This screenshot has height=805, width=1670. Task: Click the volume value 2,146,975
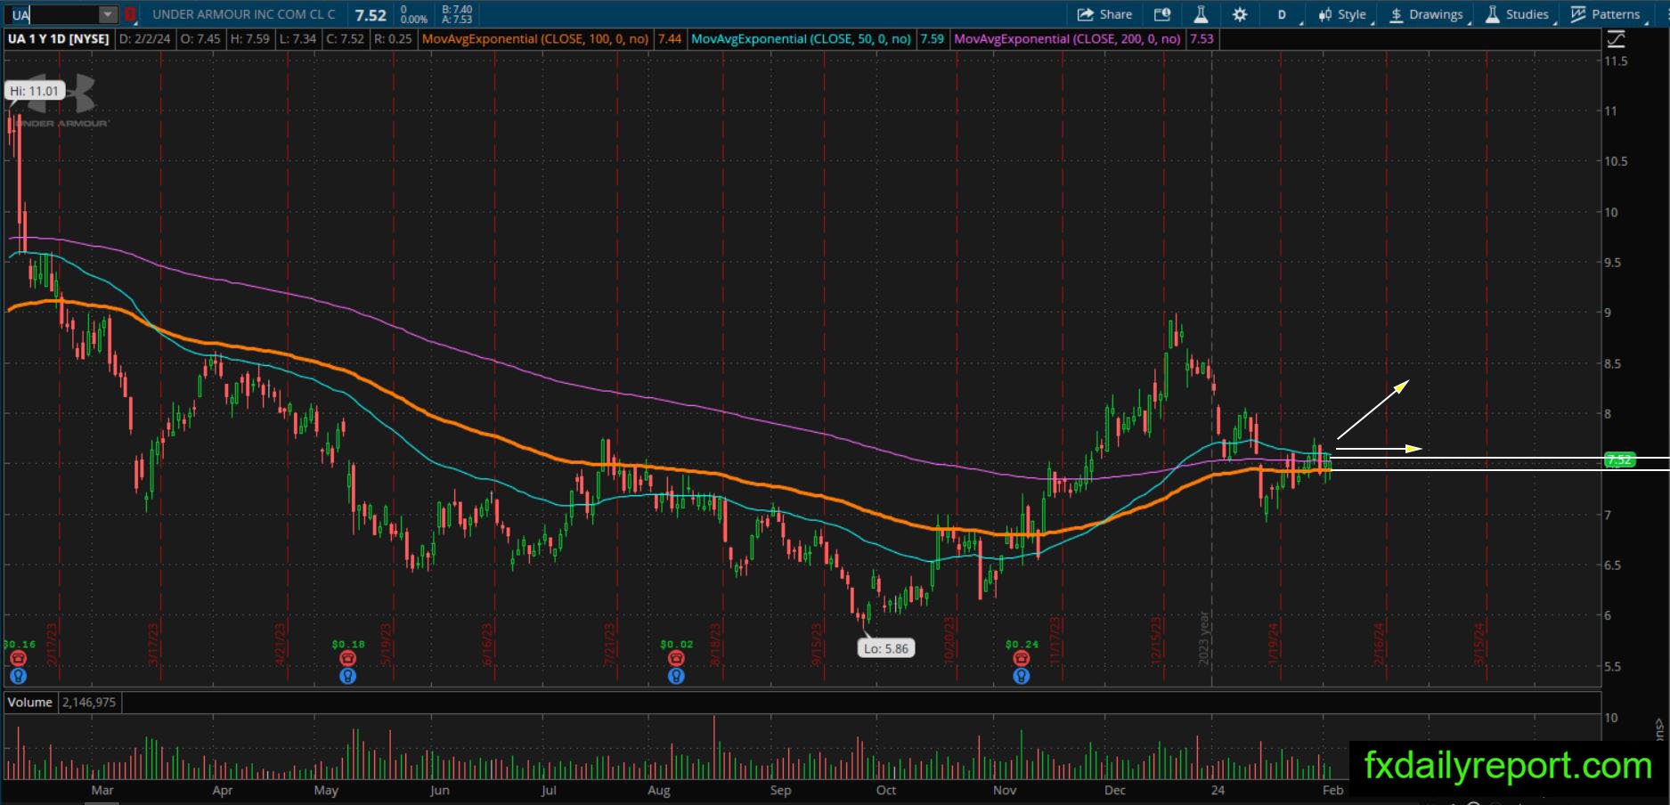pos(89,703)
